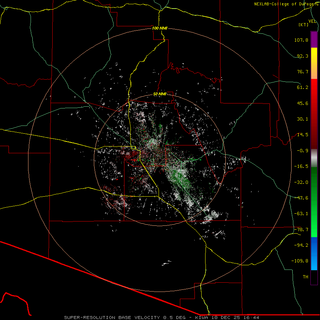Click the -32.0 legend value

301,182
